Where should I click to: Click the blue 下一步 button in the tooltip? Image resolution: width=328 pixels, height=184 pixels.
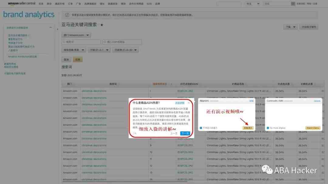185,133
